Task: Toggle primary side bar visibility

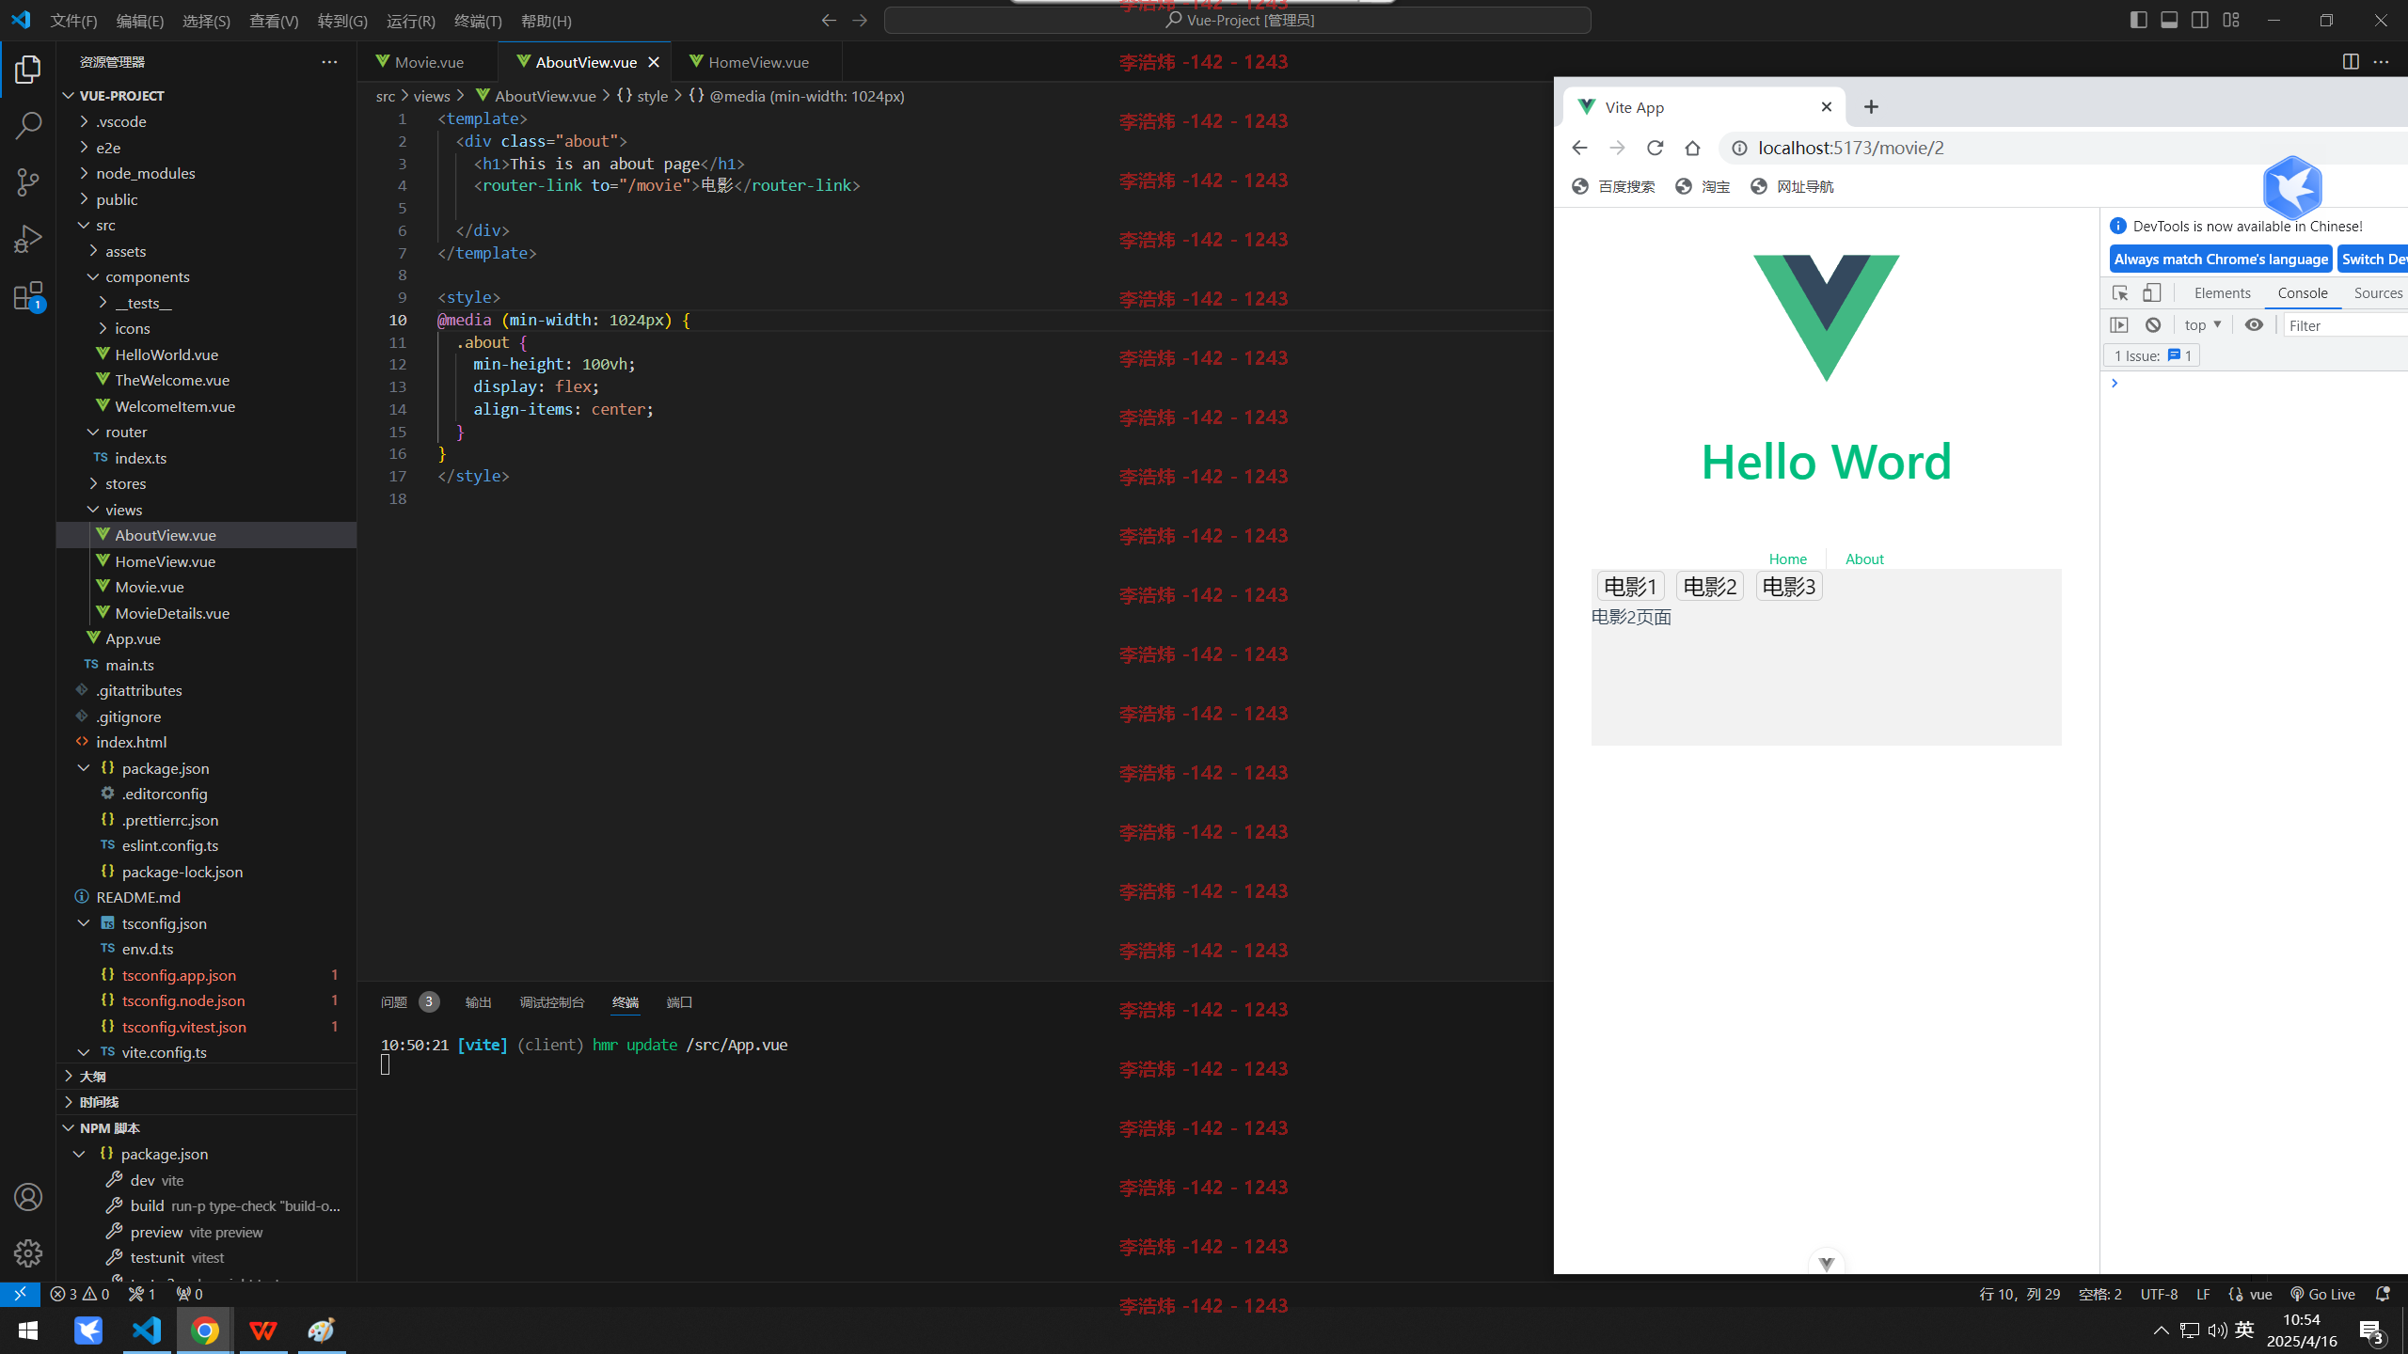Action: point(2138,20)
